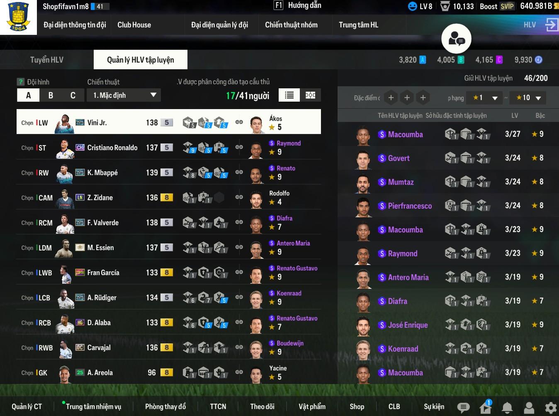Open the notification bell icon
Screen dimensions: 559x416
pyautogui.click(x=507, y=408)
